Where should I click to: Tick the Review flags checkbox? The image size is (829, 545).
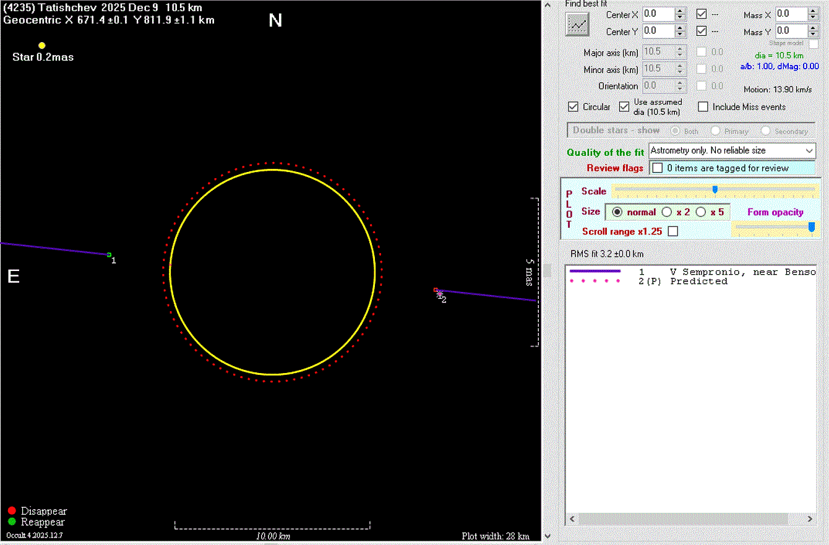[658, 168]
